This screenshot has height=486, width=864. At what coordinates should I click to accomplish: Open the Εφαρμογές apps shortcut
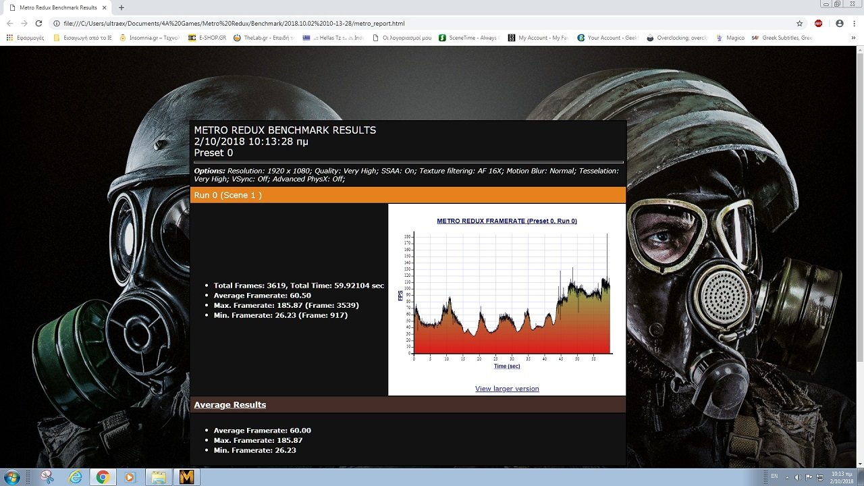25,38
